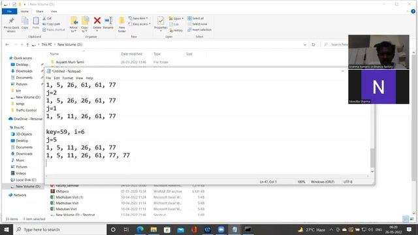Click This PC in address breadcrumb
This screenshot has width=418, height=235.
46,44
